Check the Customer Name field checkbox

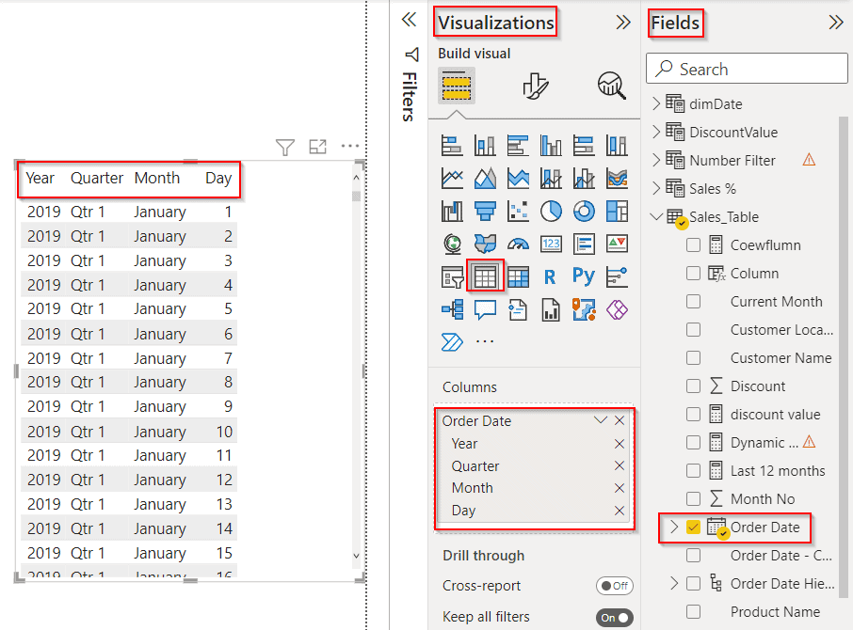tap(693, 358)
